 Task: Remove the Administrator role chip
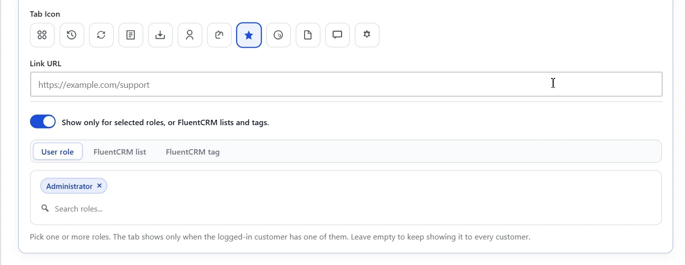coord(99,185)
